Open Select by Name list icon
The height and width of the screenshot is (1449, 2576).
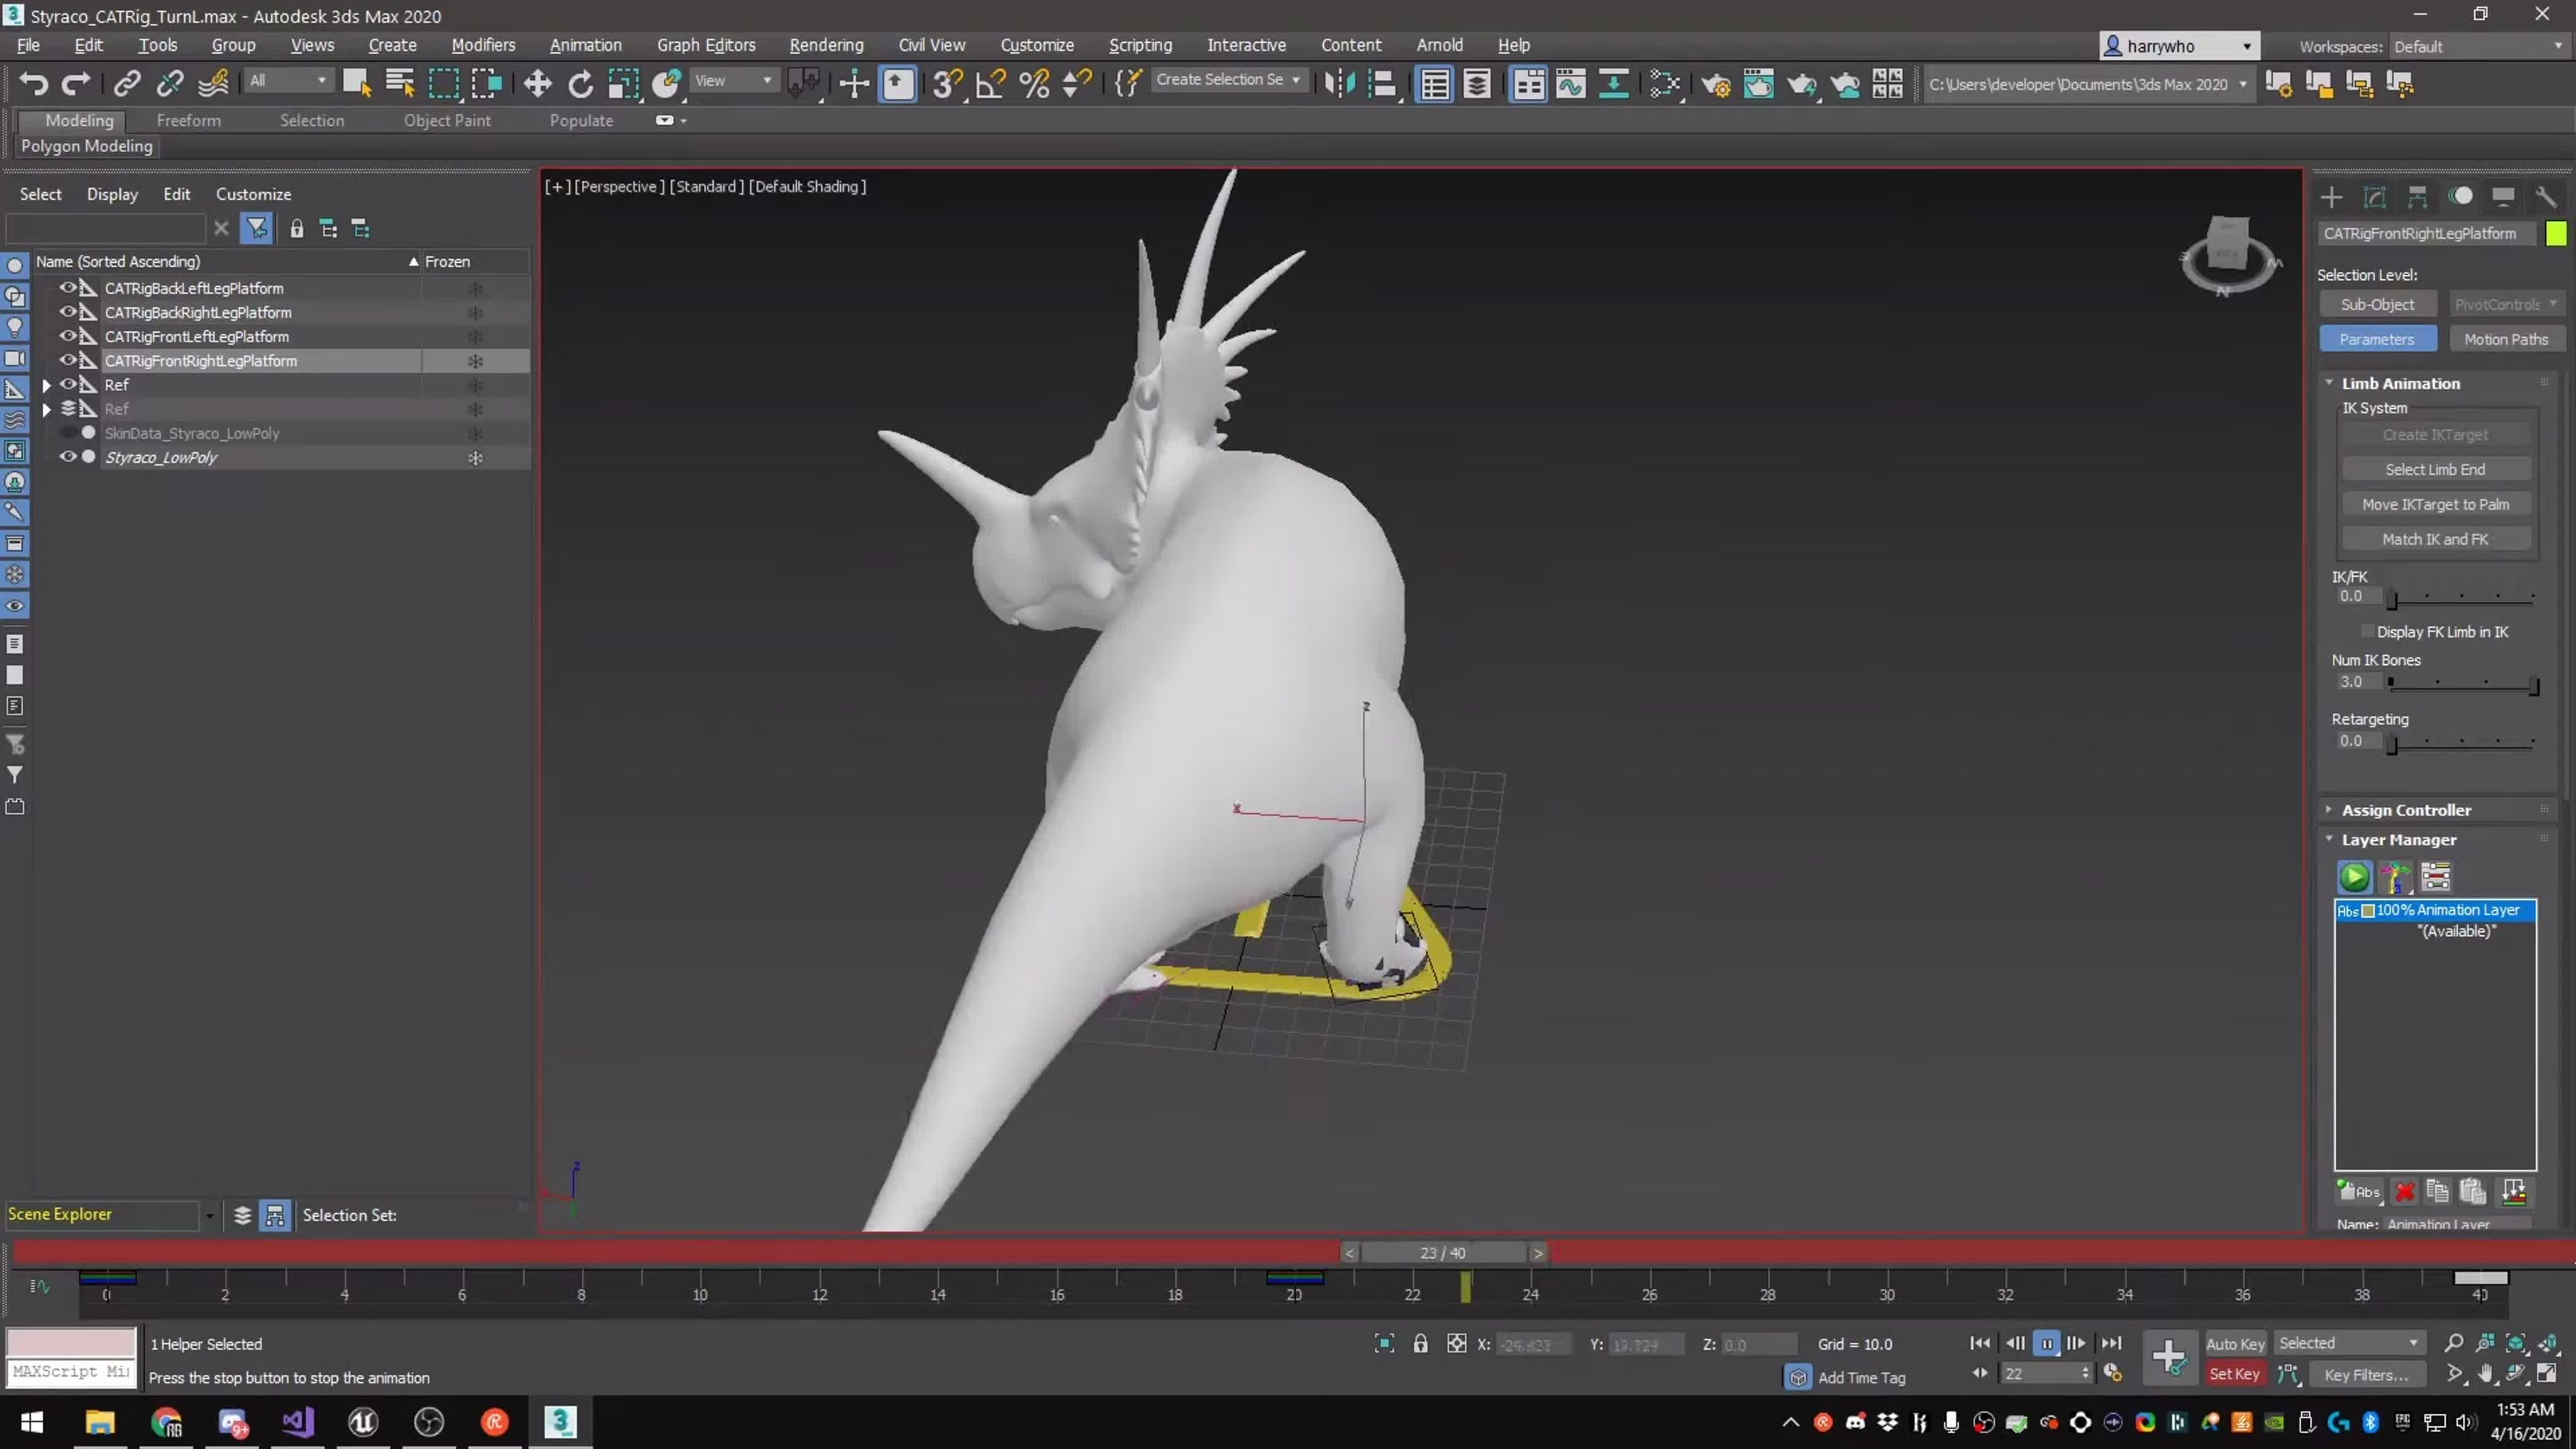point(400,84)
